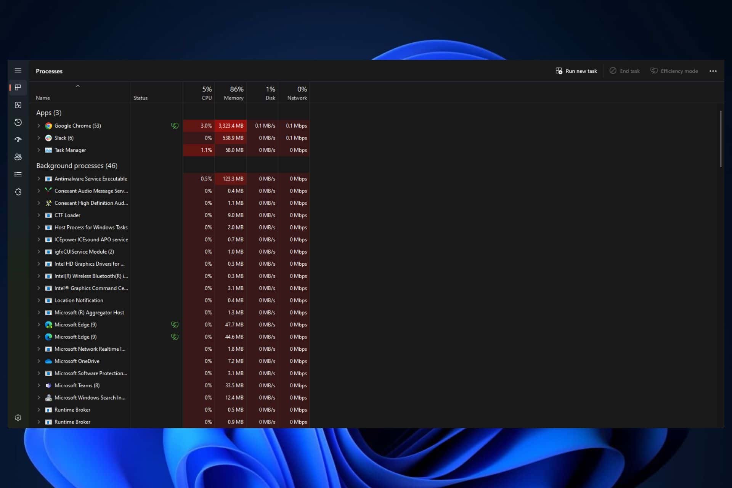Click the Performance graph icon in sidebar
The height and width of the screenshot is (488, 732).
[18, 104]
